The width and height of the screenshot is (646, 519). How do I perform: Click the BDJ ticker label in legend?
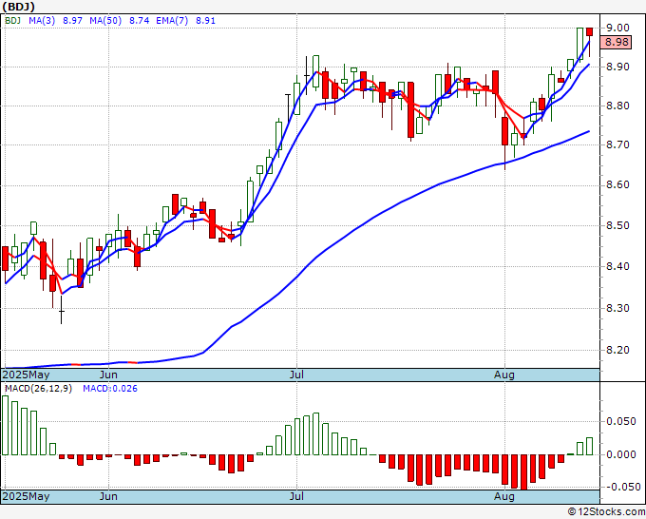tap(12, 20)
